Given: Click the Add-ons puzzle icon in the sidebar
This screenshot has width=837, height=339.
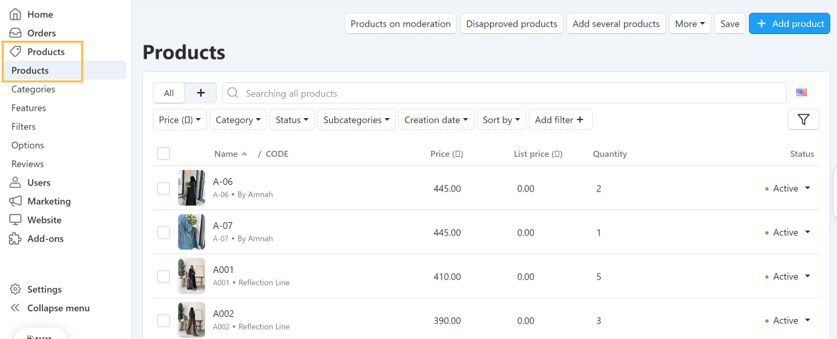Looking at the screenshot, I should pyautogui.click(x=15, y=238).
